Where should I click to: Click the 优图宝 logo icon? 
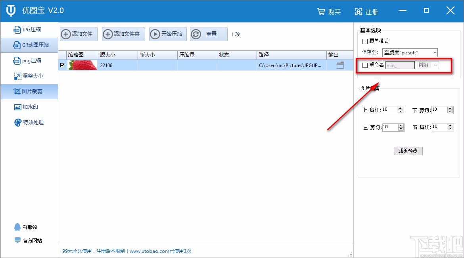tap(11, 11)
